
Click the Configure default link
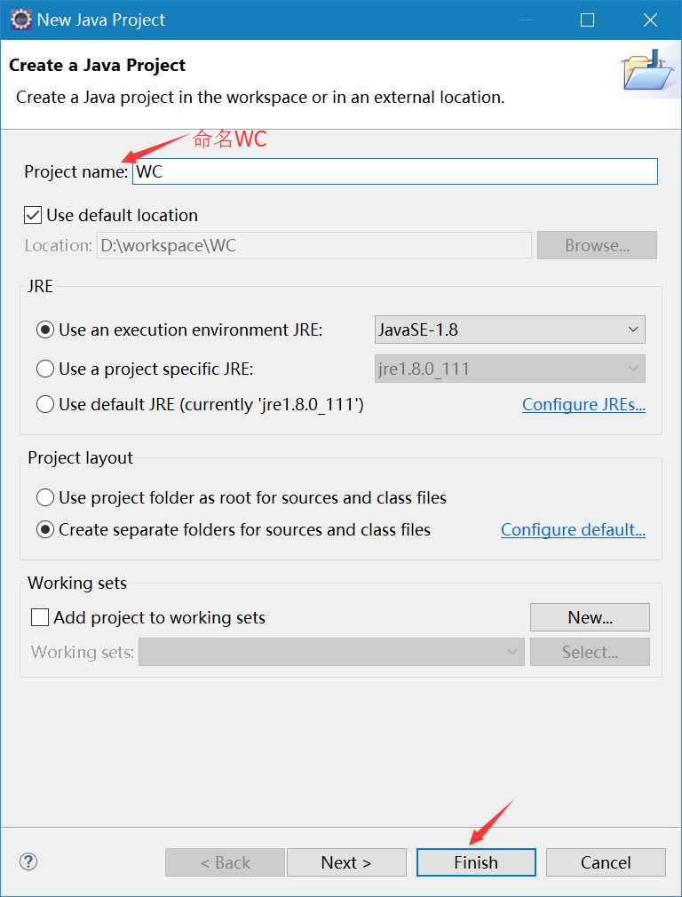tap(573, 529)
